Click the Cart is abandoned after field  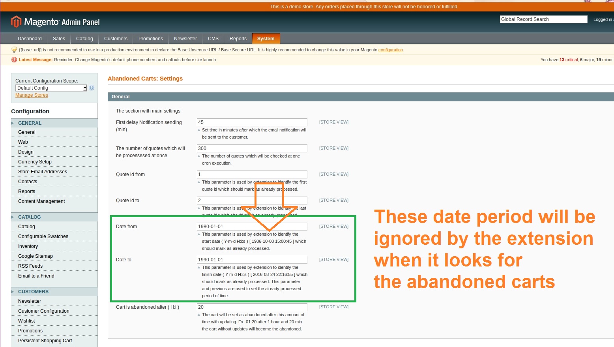(252, 307)
